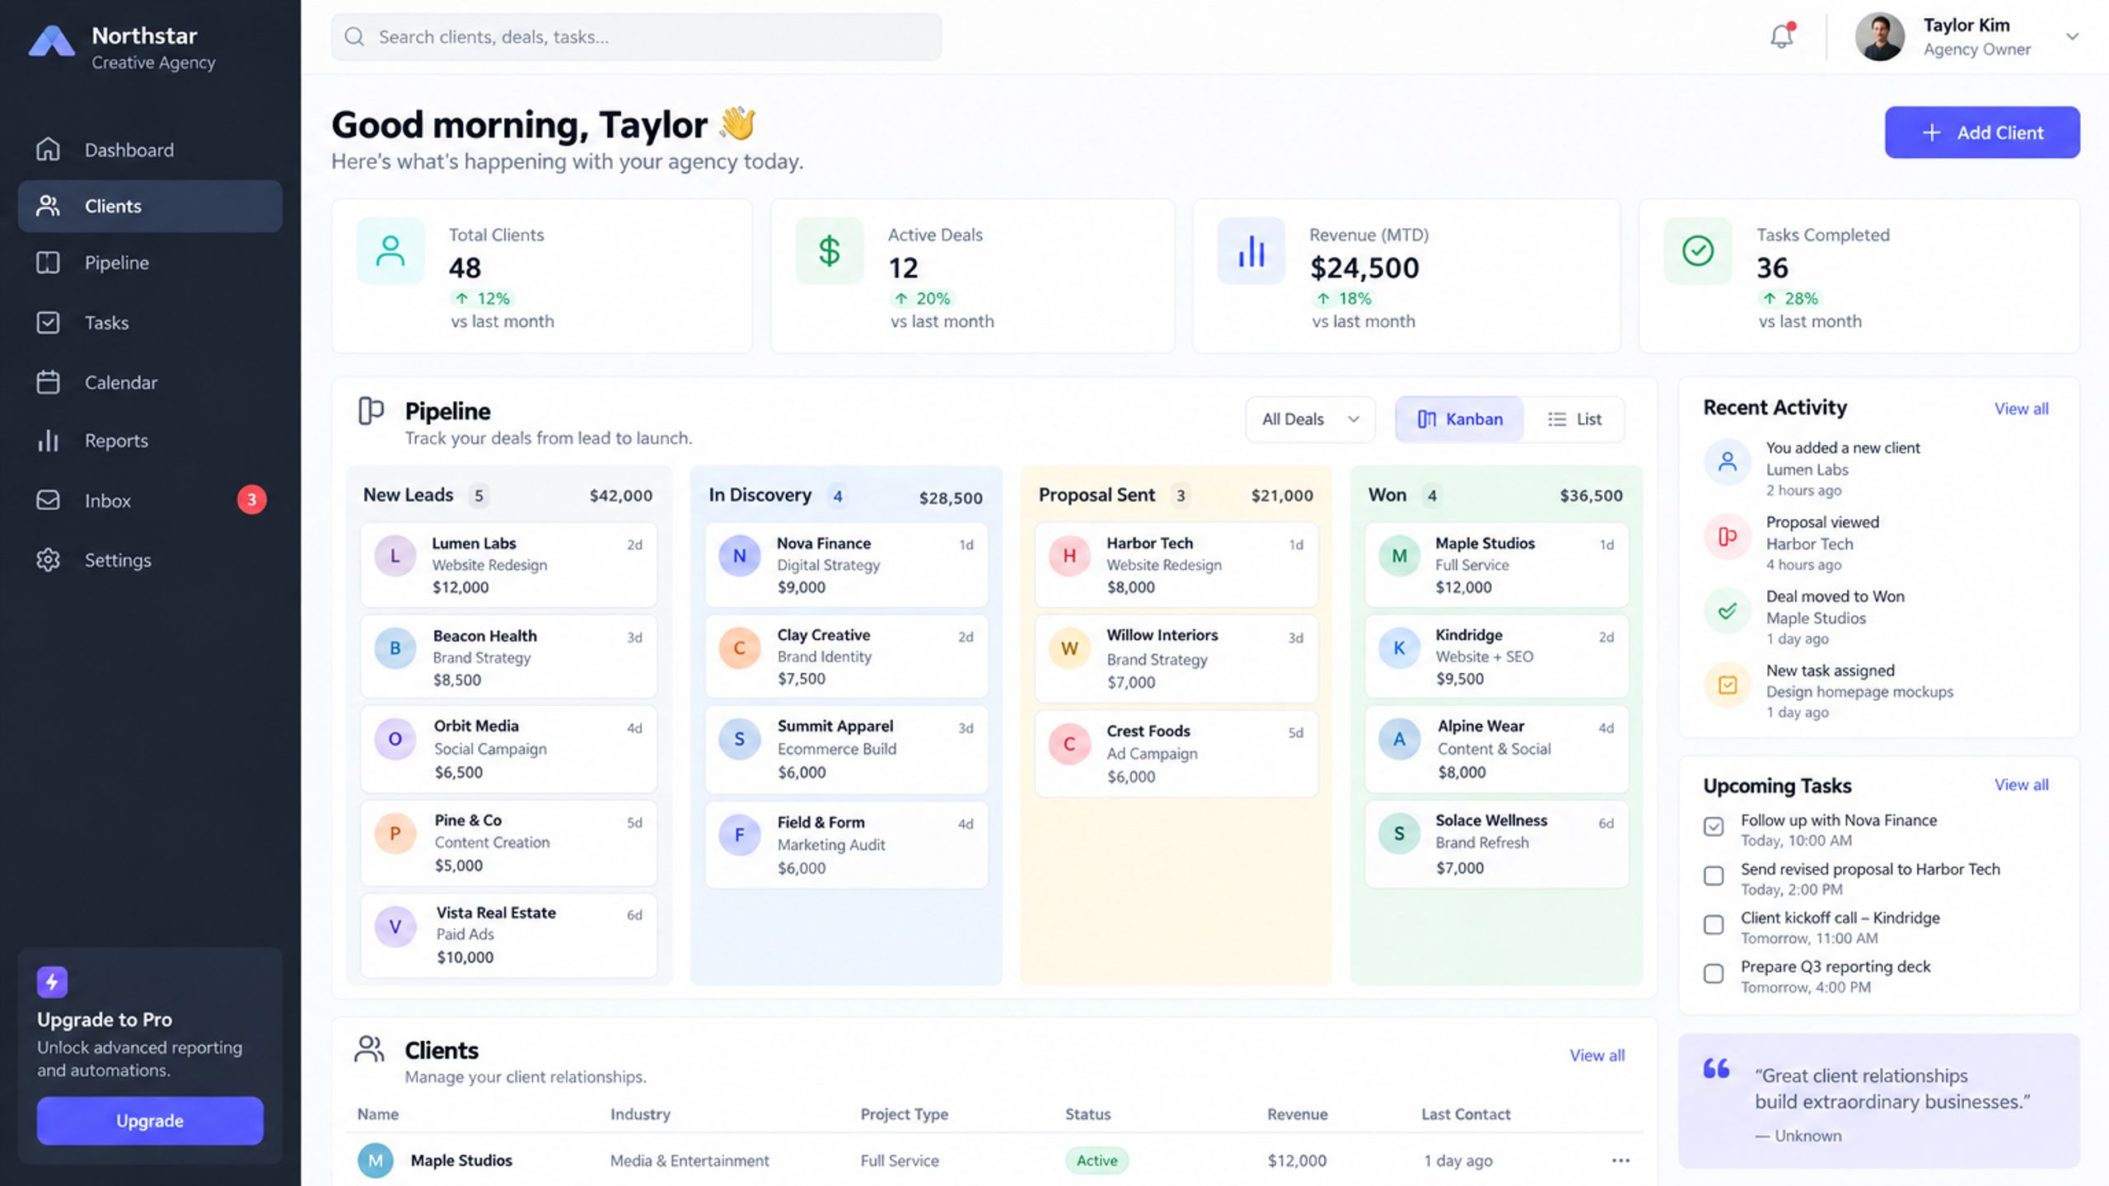The height and width of the screenshot is (1186, 2109).
Task: Click View all in Clients section
Action: tap(1597, 1055)
